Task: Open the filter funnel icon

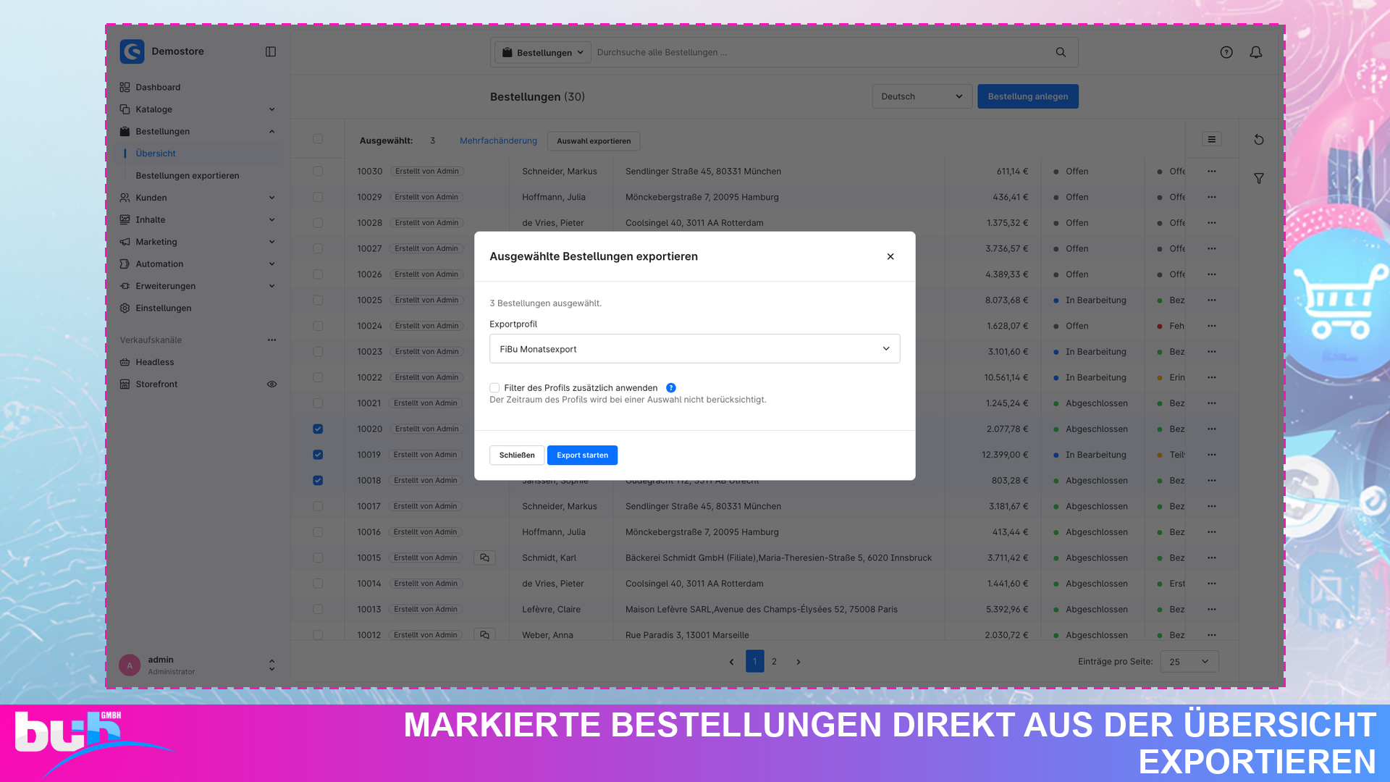Action: (1259, 178)
